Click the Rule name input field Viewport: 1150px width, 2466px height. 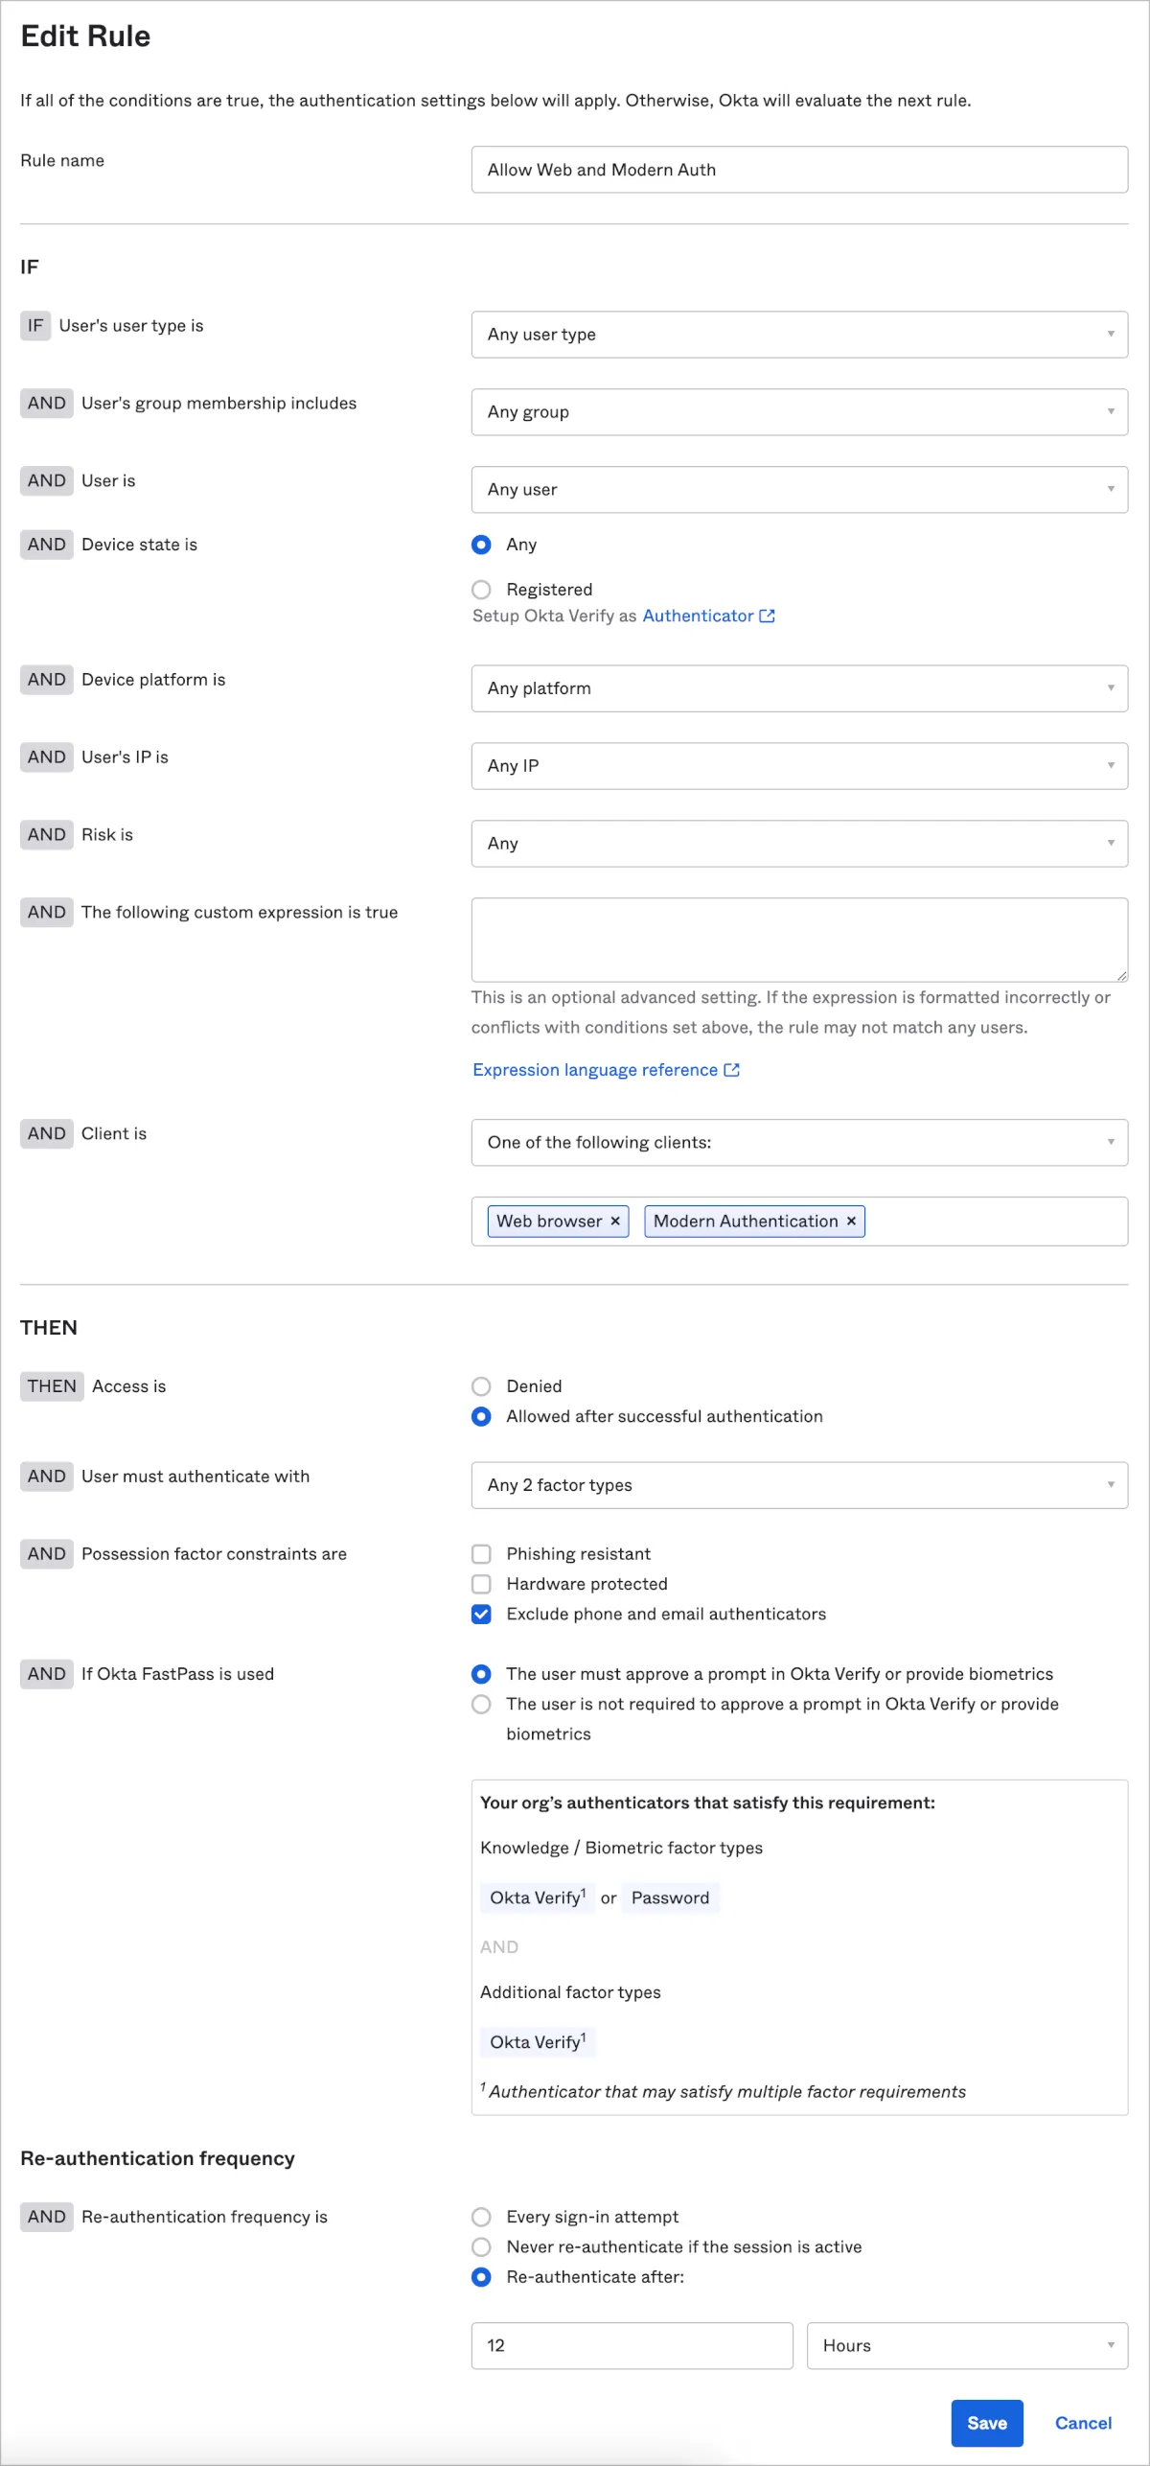(x=798, y=170)
